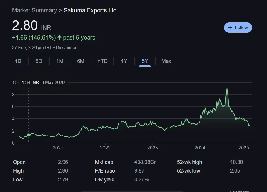This screenshot has height=192, width=267.
Task: Switch to the 1M range tab
Action: 60,61
